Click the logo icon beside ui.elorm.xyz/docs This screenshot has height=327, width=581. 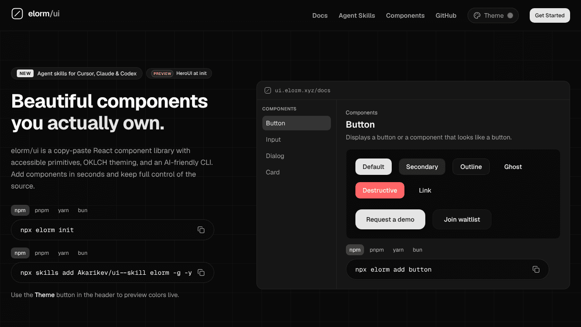(268, 90)
